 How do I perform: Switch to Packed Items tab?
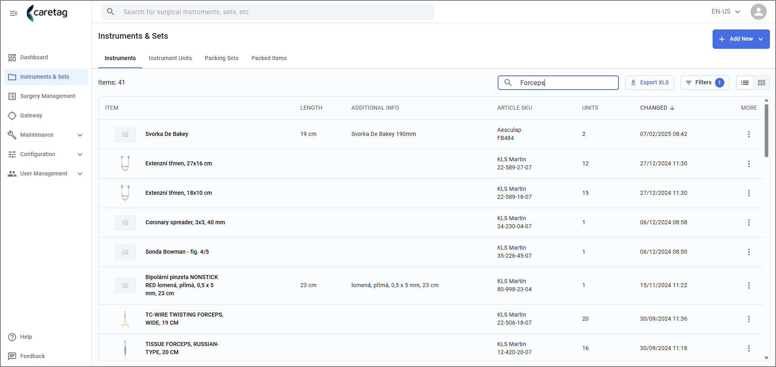tap(269, 58)
